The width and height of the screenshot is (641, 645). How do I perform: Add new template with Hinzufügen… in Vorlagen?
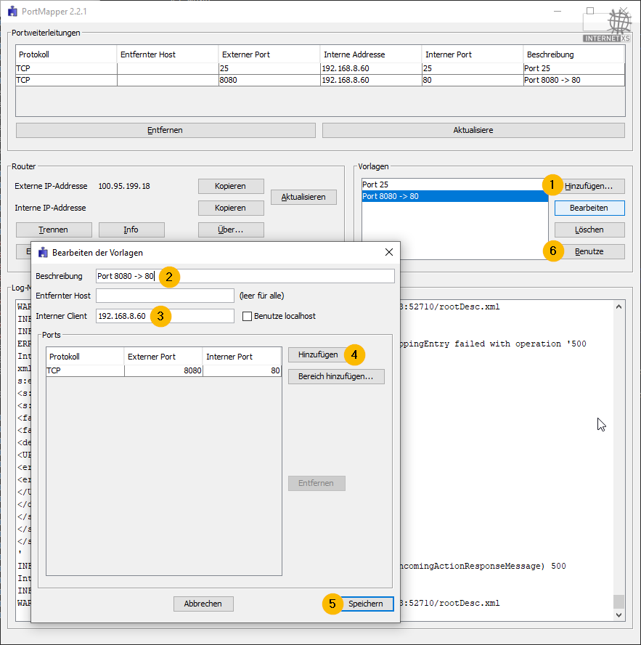pos(589,186)
